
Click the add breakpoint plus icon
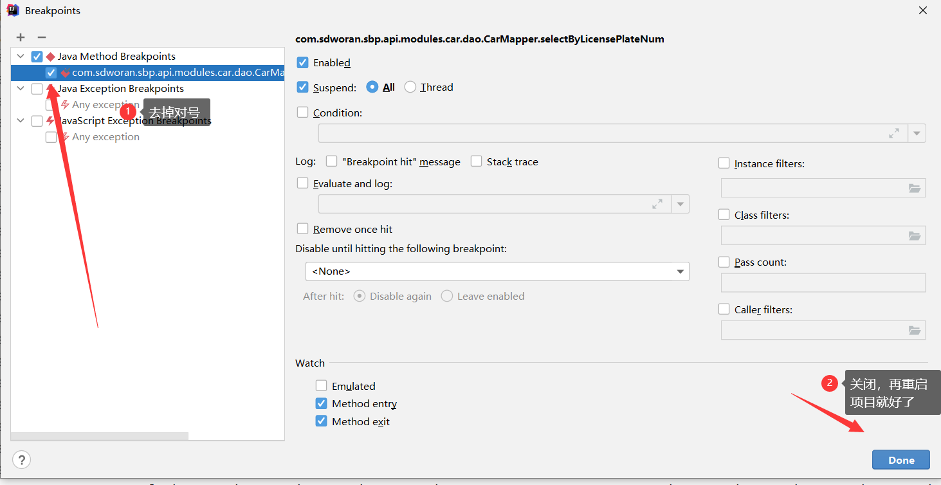click(x=20, y=37)
